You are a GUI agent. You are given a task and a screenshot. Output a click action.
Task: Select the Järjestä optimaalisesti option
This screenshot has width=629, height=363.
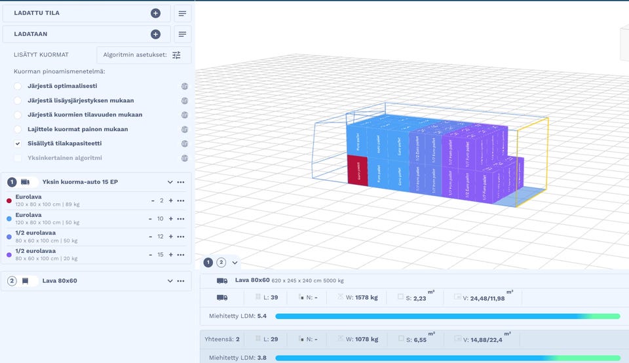coord(18,86)
